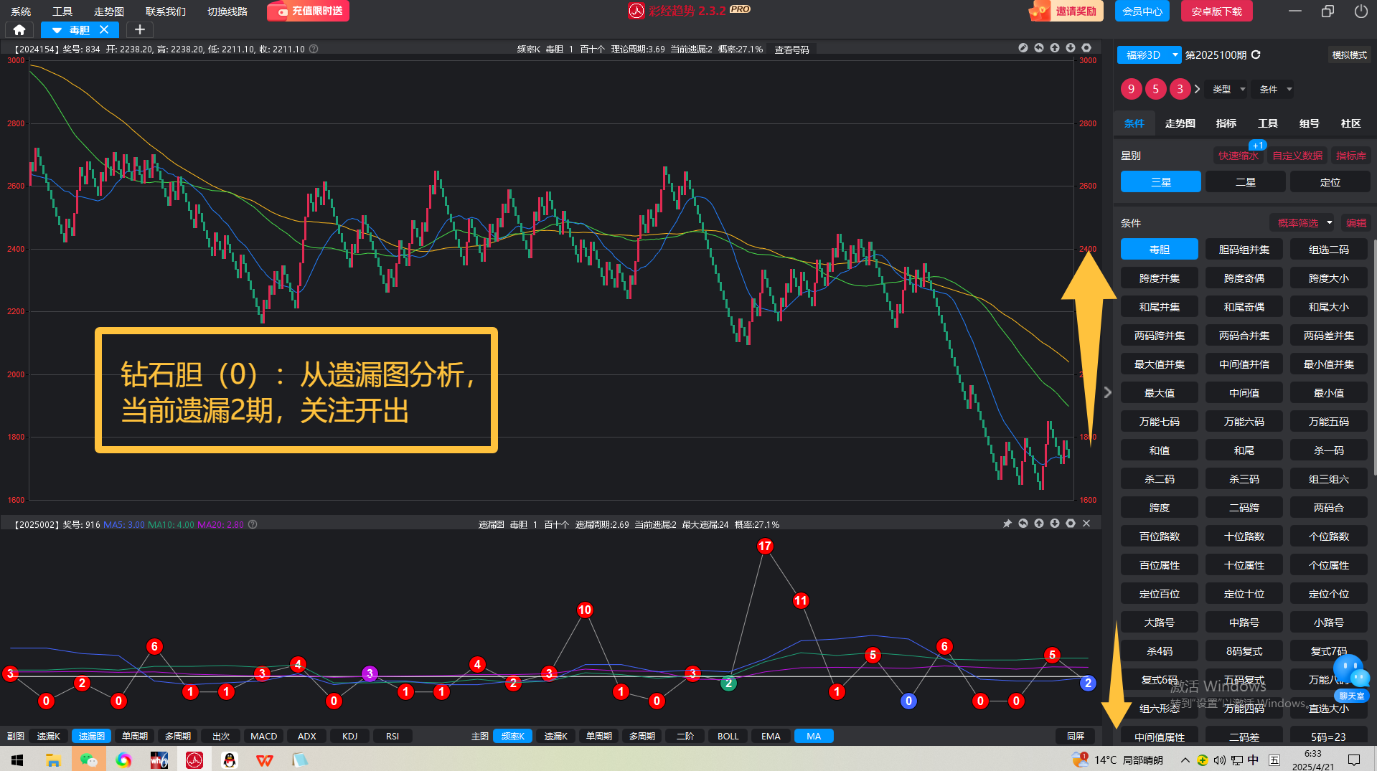Move main chart down with down-arrow icon
Screen dimensions: 1377x771
1071,48
